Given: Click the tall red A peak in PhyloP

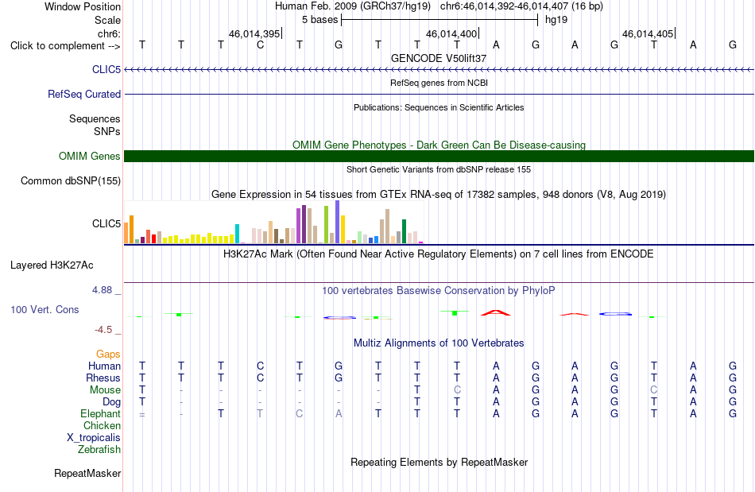Looking at the screenshot, I should pos(496,312).
